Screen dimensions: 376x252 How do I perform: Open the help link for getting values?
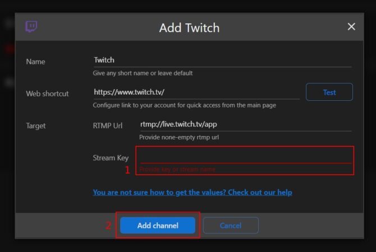tap(192, 193)
